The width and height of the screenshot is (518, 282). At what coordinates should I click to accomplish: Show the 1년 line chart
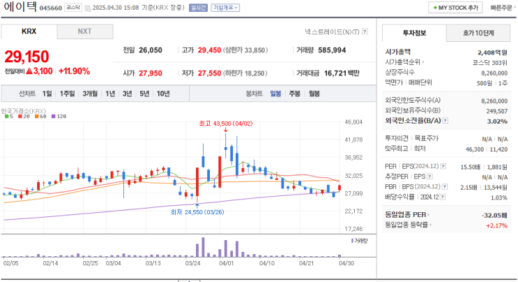click(110, 94)
